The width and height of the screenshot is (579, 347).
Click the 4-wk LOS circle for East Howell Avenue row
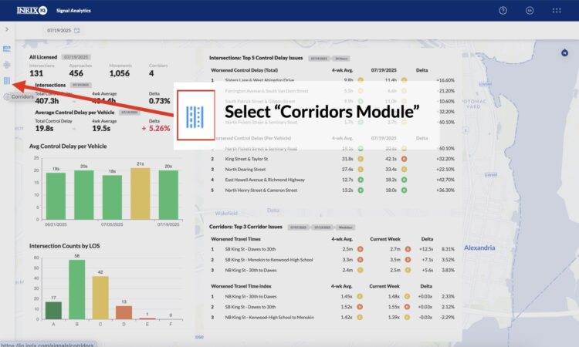click(x=361, y=180)
